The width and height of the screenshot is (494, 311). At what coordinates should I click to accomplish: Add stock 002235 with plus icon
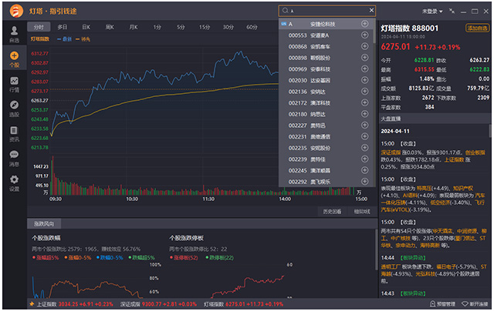(x=365, y=148)
